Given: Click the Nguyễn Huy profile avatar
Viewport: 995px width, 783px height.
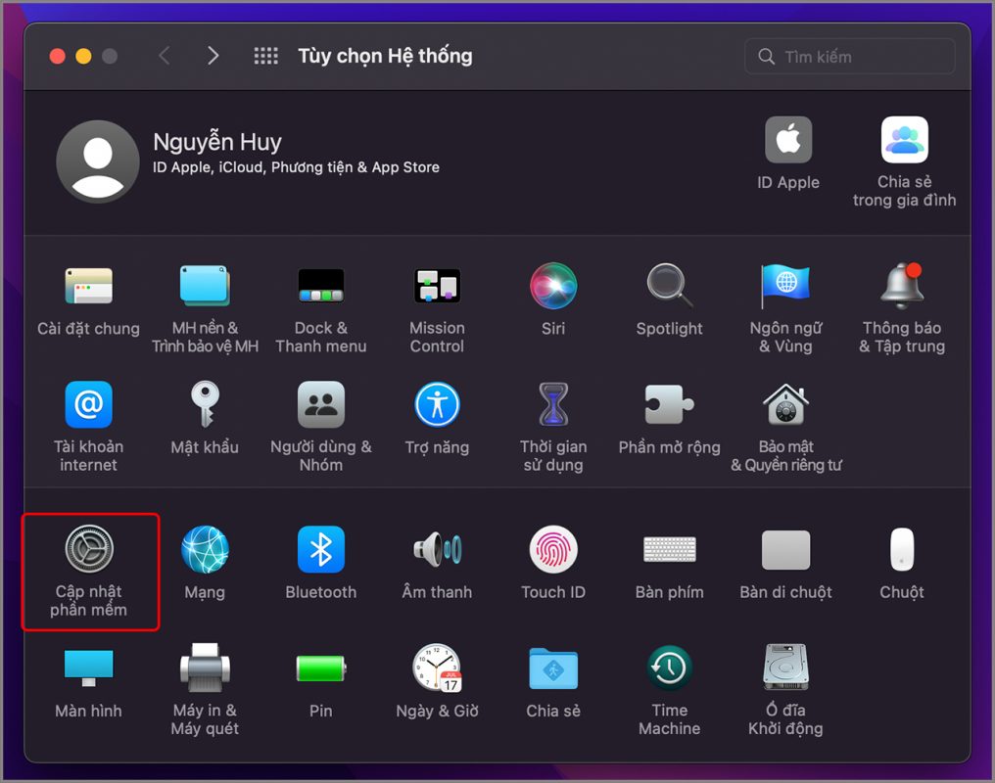Looking at the screenshot, I should [97, 161].
